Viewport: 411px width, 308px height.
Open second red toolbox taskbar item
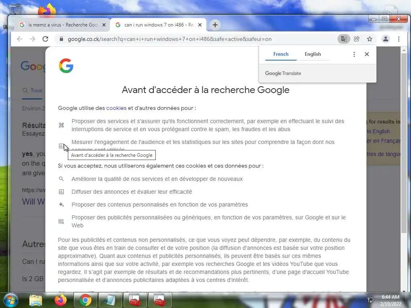[x=160, y=300]
